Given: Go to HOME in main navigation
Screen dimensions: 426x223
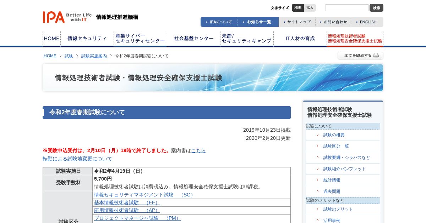Looking at the screenshot, I should coord(51,39).
